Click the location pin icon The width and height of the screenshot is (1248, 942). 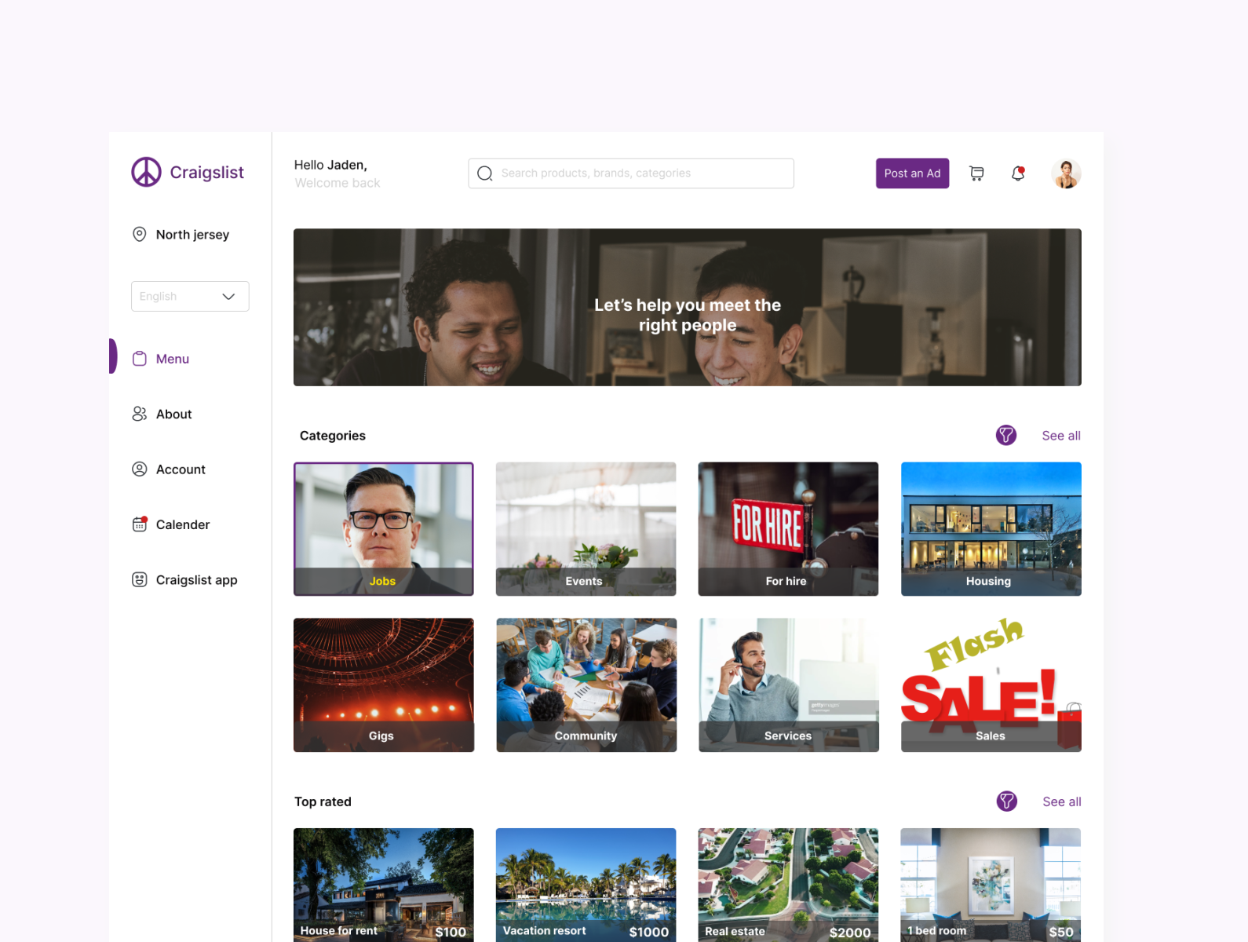coord(140,234)
